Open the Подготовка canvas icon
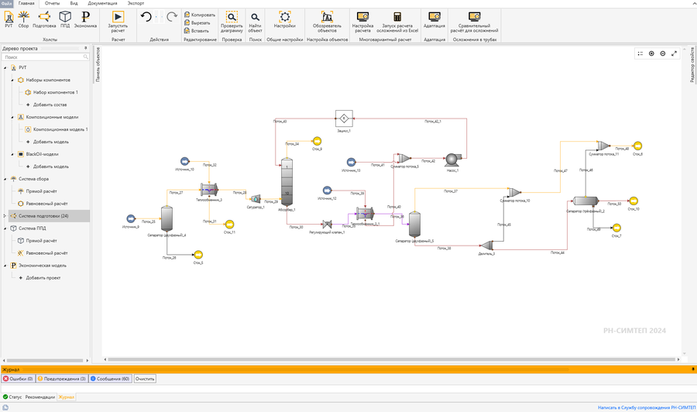This screenshot has width=697, height=412. (44, 19)
